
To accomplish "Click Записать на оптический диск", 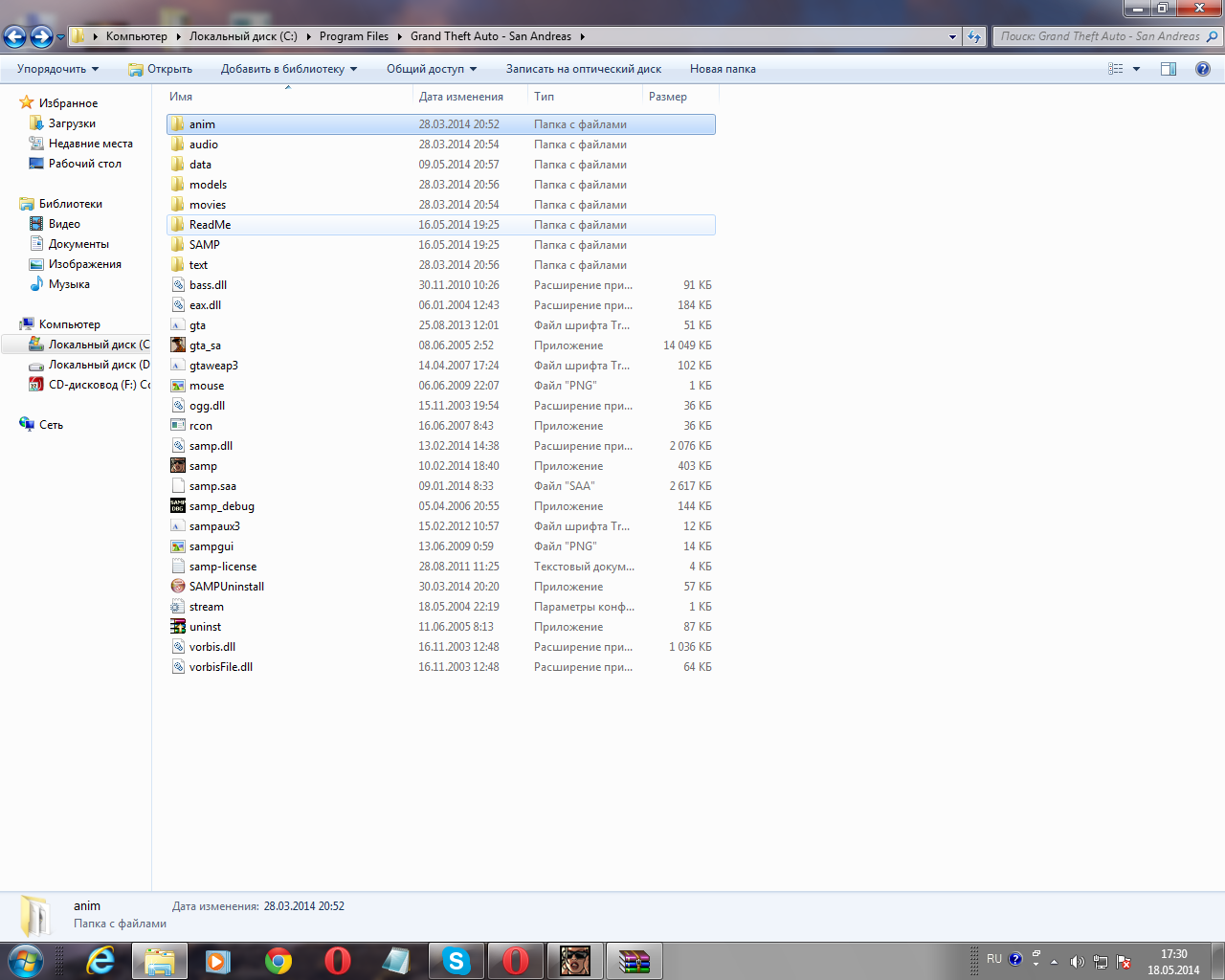I will pos(584,69).
